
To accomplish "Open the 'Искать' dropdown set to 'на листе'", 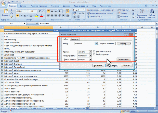I will [x=84, y=52].
